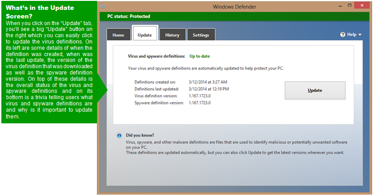Click spyware definition version 1.167.1723.0 value

click(x=200, y=103)
